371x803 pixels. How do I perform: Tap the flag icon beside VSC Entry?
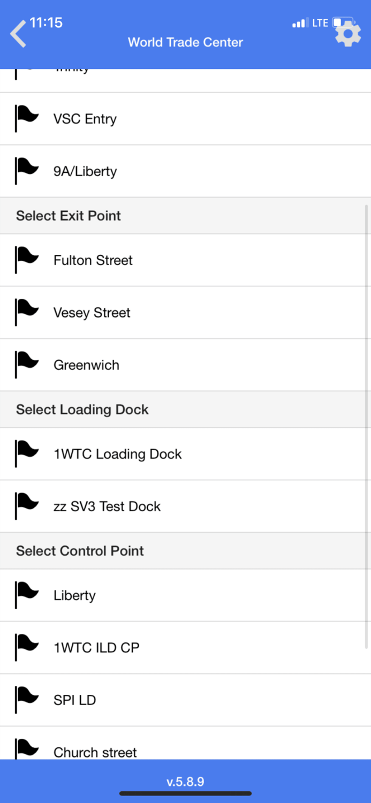27,118
